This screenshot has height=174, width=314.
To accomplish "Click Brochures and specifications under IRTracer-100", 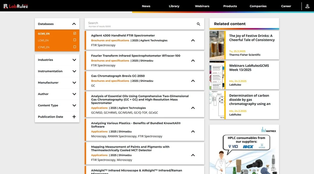I will 110,60.
